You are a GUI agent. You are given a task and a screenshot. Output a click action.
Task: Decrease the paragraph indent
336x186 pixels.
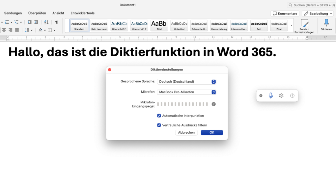click(30, 22)
